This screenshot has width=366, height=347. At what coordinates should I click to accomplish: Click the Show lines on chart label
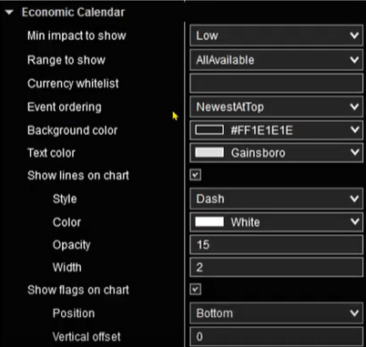[x=78, y=176]
